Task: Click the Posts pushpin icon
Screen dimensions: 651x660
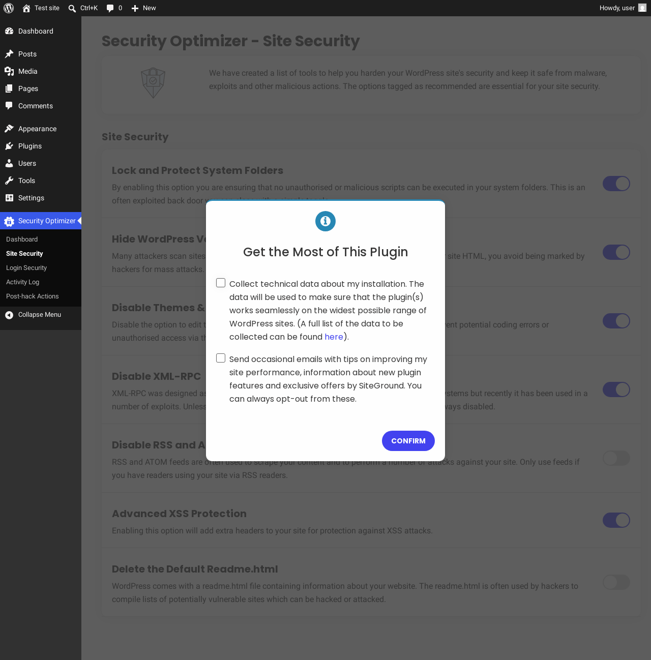Action: pyautogui.click(x=9, y=54)
